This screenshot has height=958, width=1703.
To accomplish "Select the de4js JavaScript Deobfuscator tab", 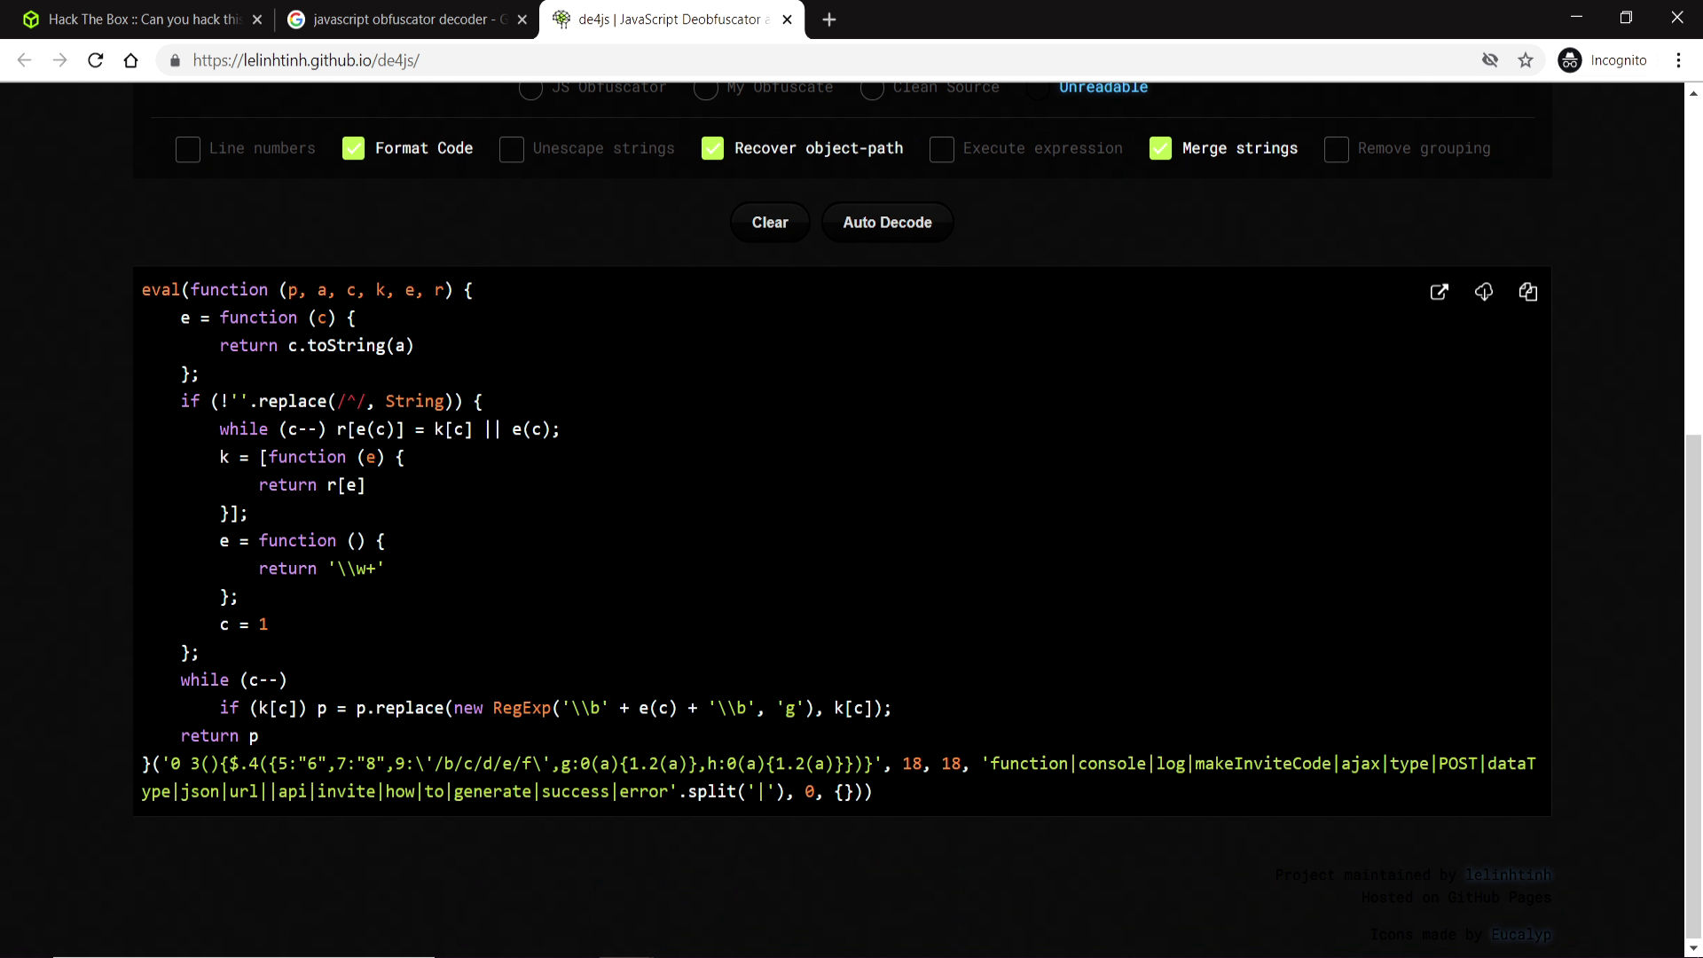I will coord(671,20).
